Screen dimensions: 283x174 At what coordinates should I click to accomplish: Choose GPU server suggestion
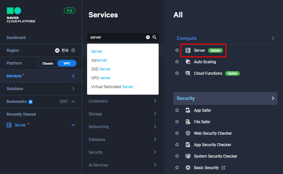[x=101, y=78]
